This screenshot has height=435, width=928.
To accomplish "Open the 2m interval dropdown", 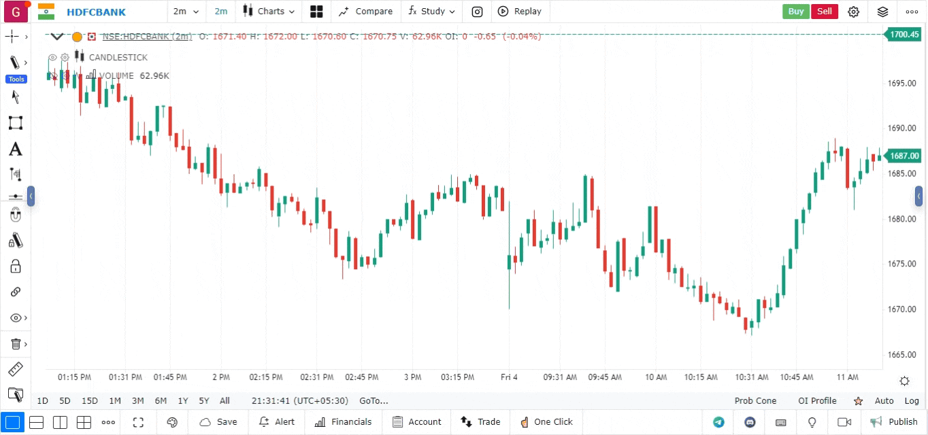I will pos(186,12).
